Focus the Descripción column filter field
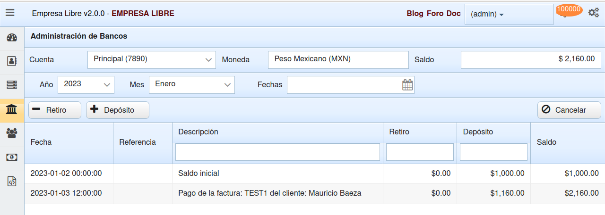605x215 pixels. [277, 152]
